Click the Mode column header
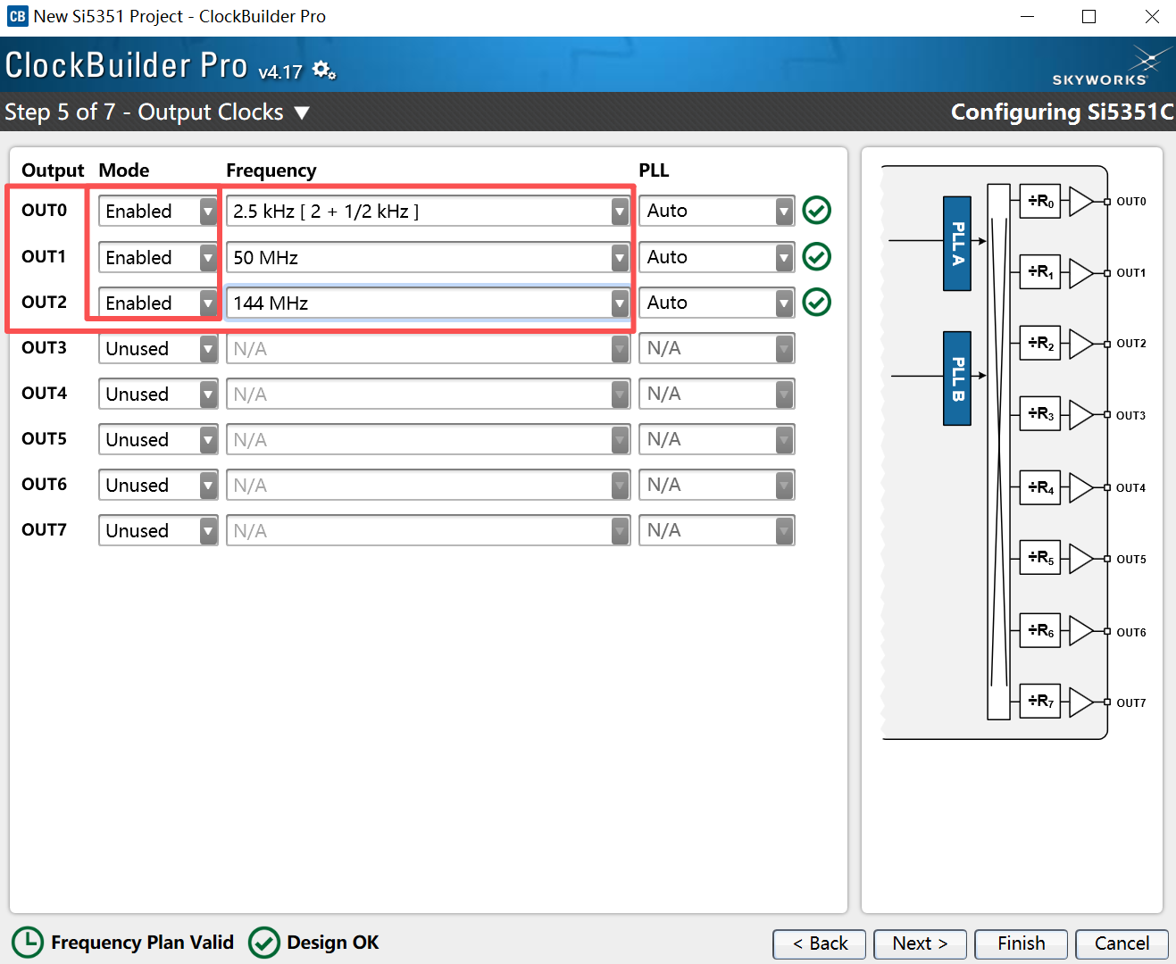The image size is (1176, 964). pyautogui.click(x=124, y=170)
